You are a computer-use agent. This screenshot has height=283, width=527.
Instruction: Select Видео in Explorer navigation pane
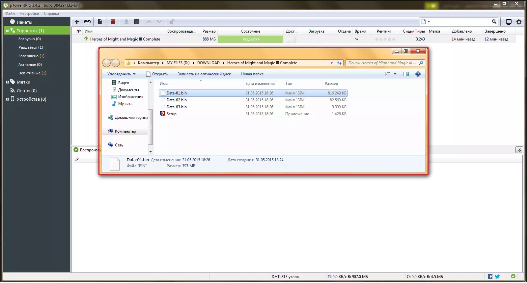(x=124, y=83)
